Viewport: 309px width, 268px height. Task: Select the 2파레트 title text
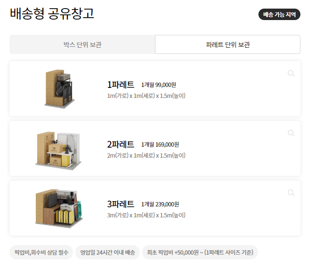tap(121, 144)
